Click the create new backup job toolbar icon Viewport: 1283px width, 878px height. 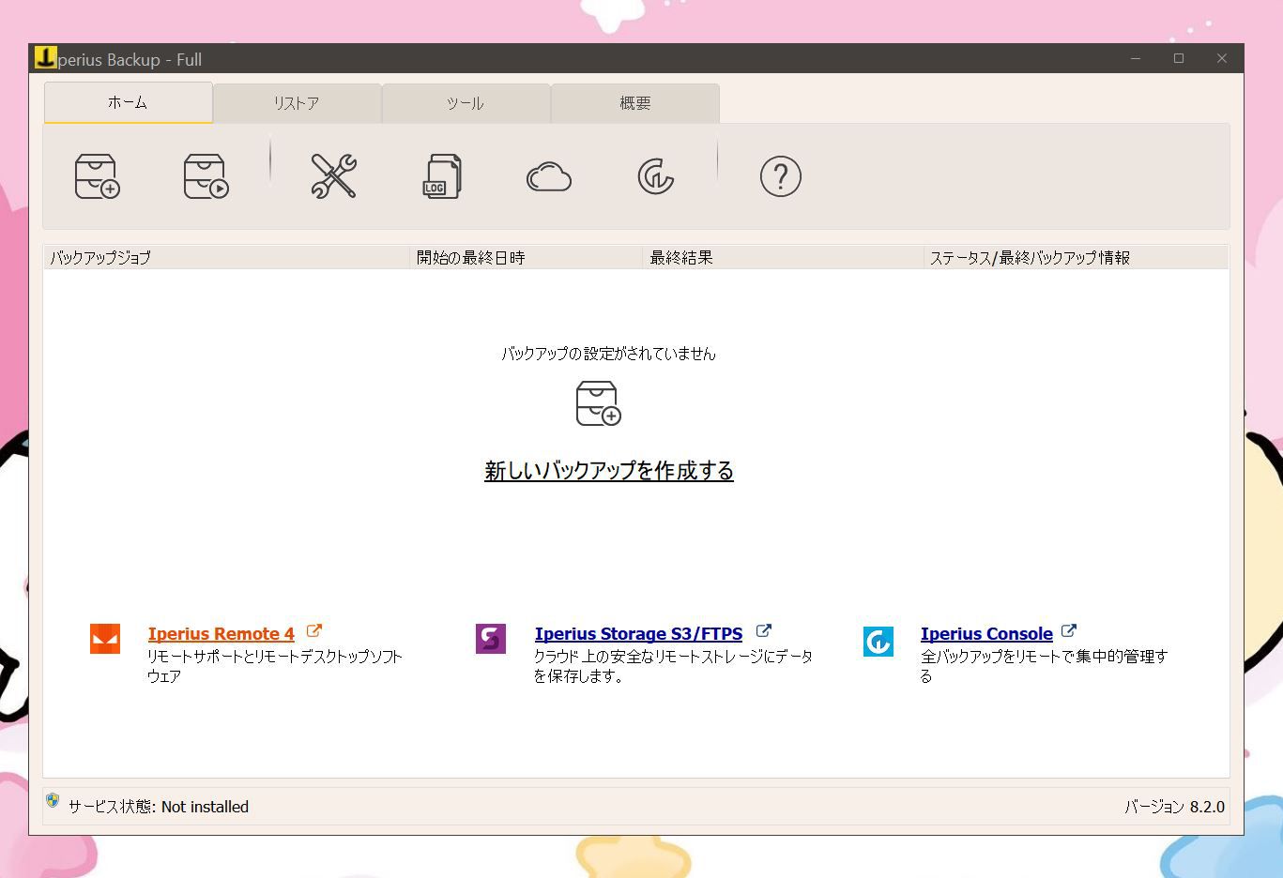pyautogui.click(x=97, y=176)
